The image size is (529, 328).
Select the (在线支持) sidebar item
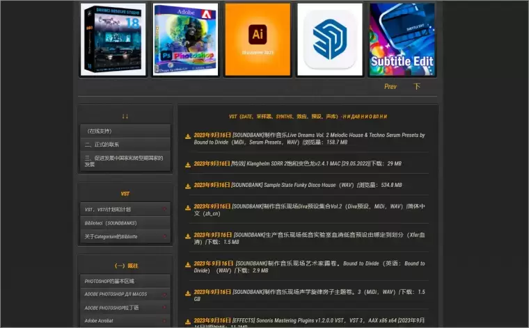125,131
